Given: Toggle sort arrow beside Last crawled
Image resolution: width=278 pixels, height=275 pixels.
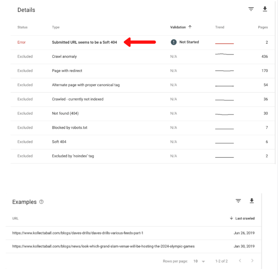Looking at the screenshot, I should point(231,218).
